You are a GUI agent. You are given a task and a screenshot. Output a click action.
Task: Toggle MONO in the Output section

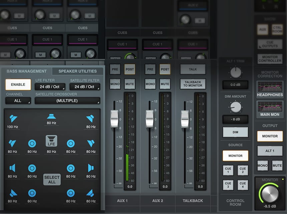click(263, 166)
